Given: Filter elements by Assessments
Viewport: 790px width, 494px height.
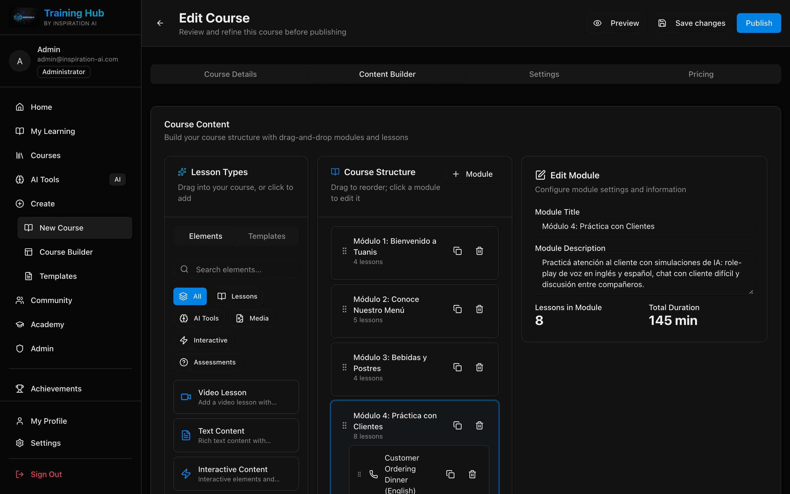Looking at the screenshot, I should (208, 362).
